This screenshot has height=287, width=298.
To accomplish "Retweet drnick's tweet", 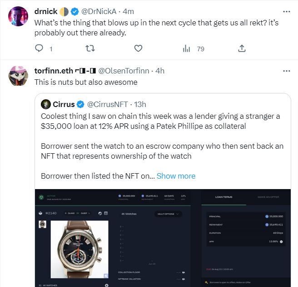I will click(x=90, y=49).
